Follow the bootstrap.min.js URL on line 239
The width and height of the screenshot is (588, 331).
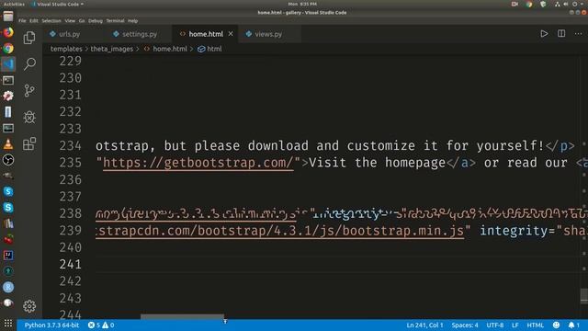279,231
